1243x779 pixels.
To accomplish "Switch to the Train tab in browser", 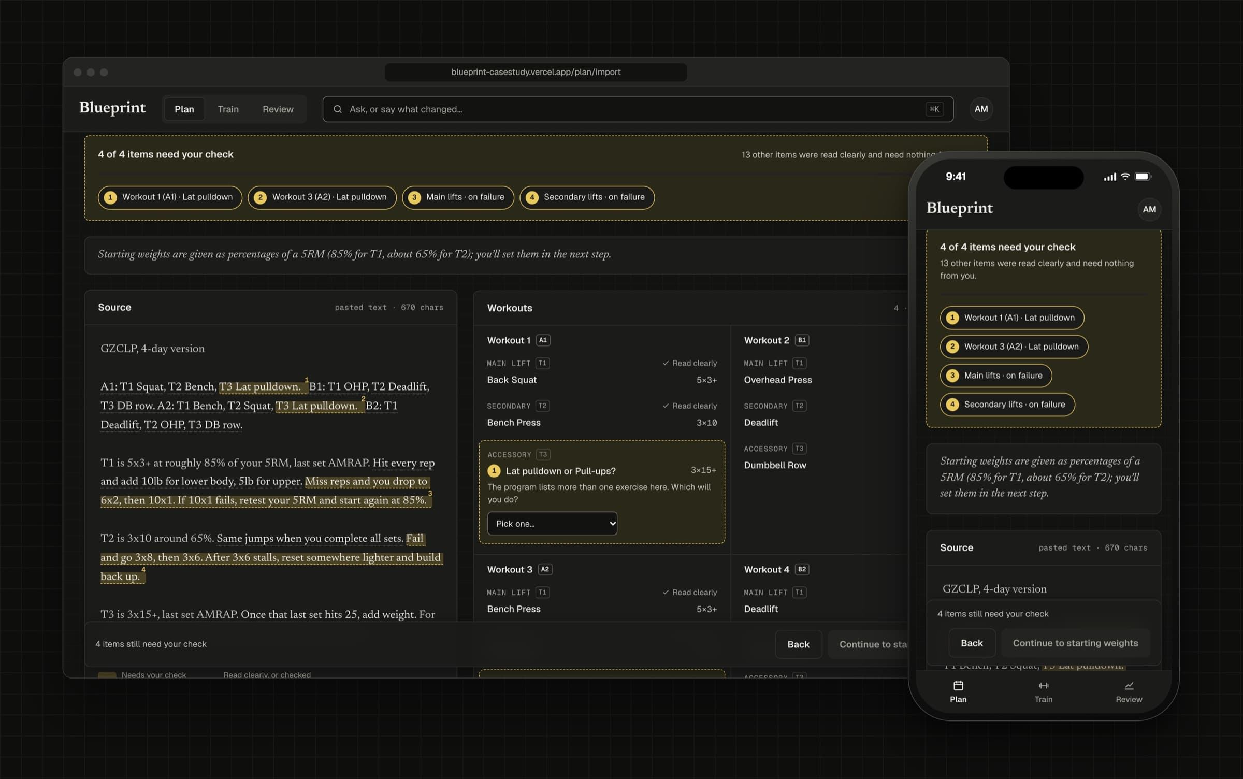I will pos(228,109).
